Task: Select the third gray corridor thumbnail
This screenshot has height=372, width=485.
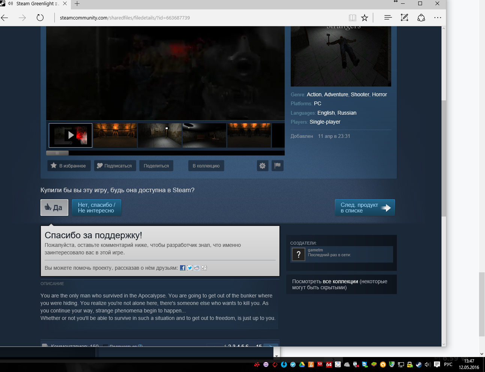Action: coord(160,135)
